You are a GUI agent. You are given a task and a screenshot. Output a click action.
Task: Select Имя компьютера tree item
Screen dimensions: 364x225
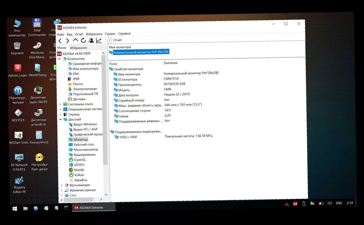tap(83, 69)
